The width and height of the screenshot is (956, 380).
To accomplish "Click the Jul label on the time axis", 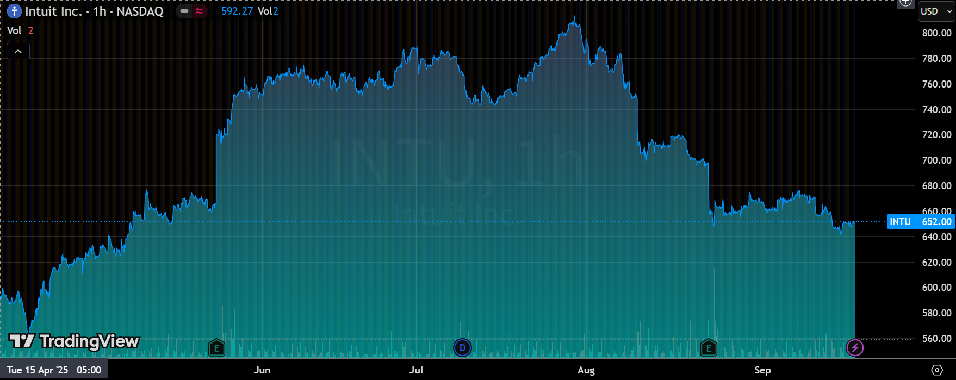I will (416, 370).
